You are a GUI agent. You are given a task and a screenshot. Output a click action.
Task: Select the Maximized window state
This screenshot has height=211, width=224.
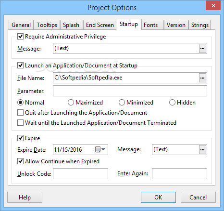click(x=71, y=103)
